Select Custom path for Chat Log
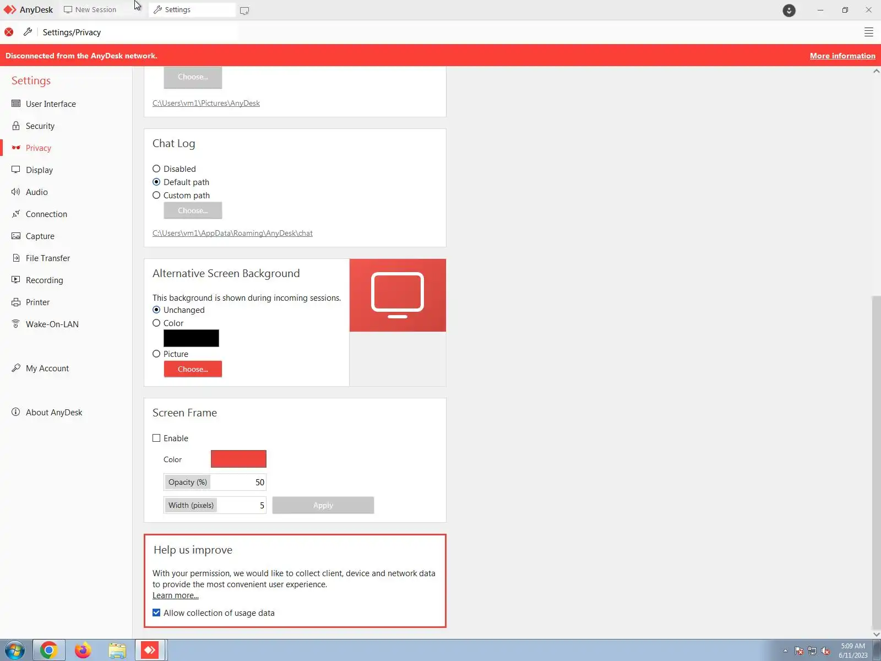Screen dimensions: 881x661 coord(156,195)
